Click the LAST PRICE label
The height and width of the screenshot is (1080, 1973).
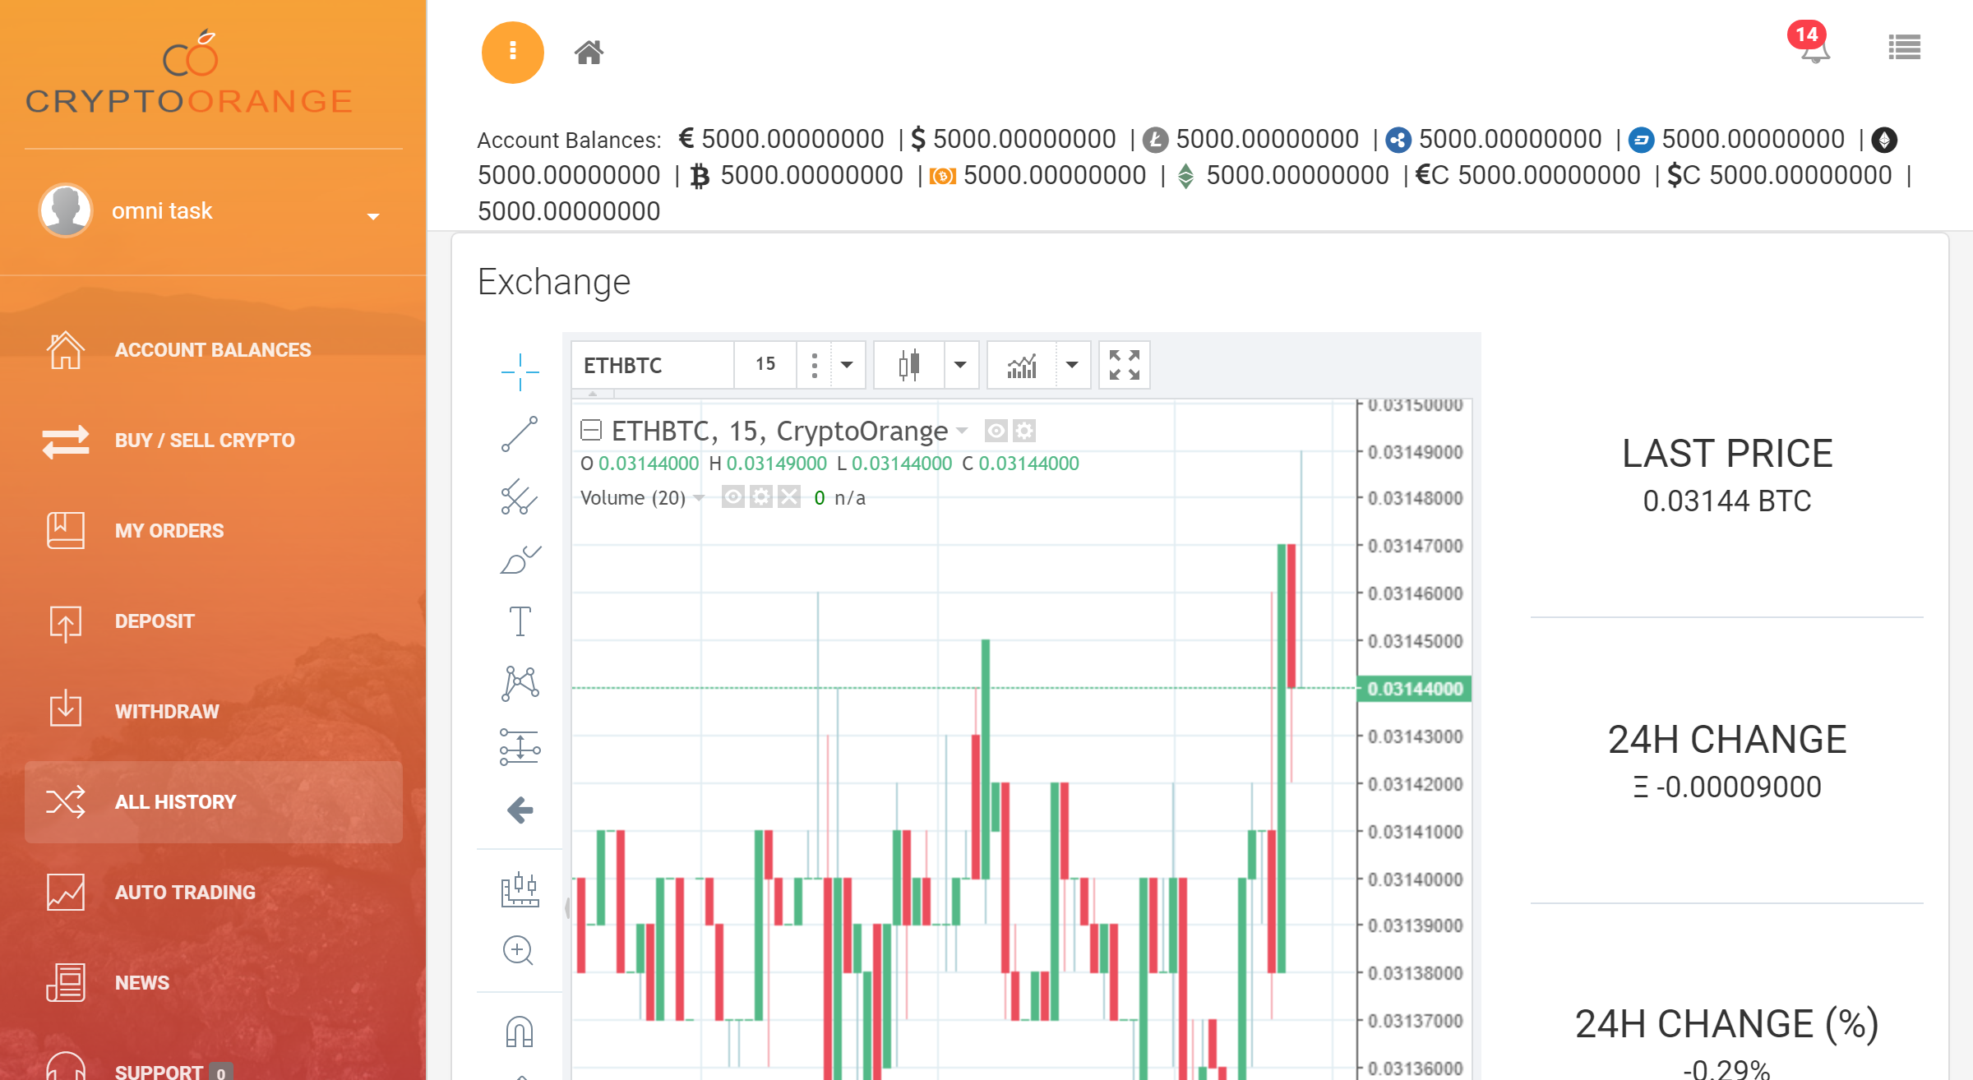(x=1727, y=454)
